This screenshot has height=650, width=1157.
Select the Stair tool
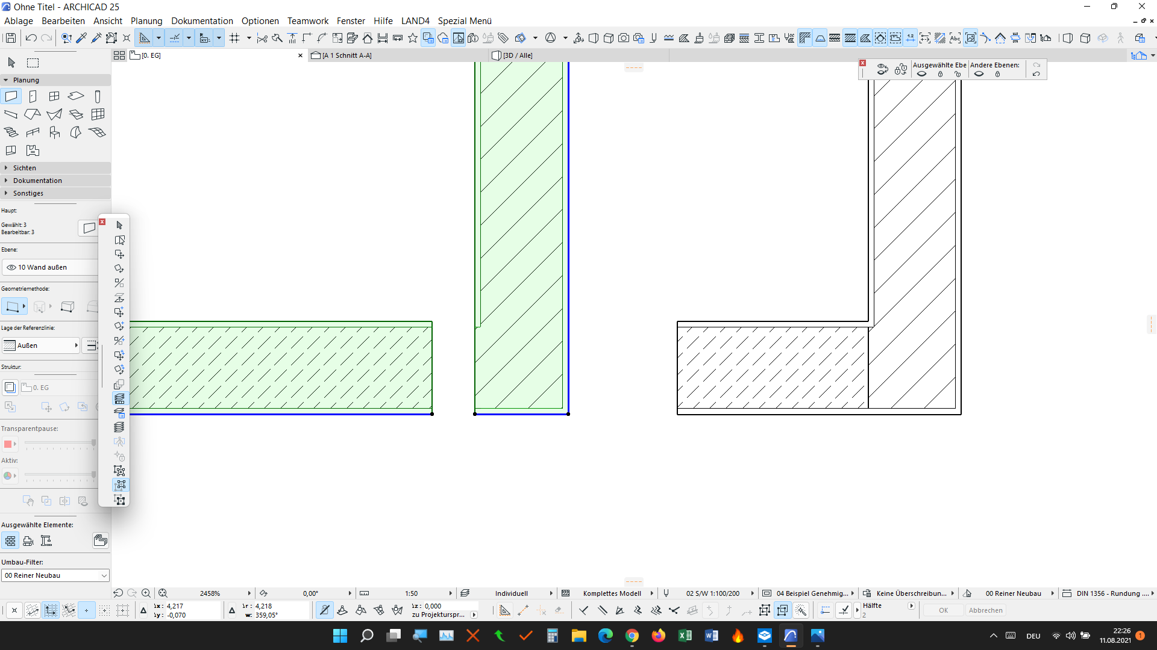11,132
